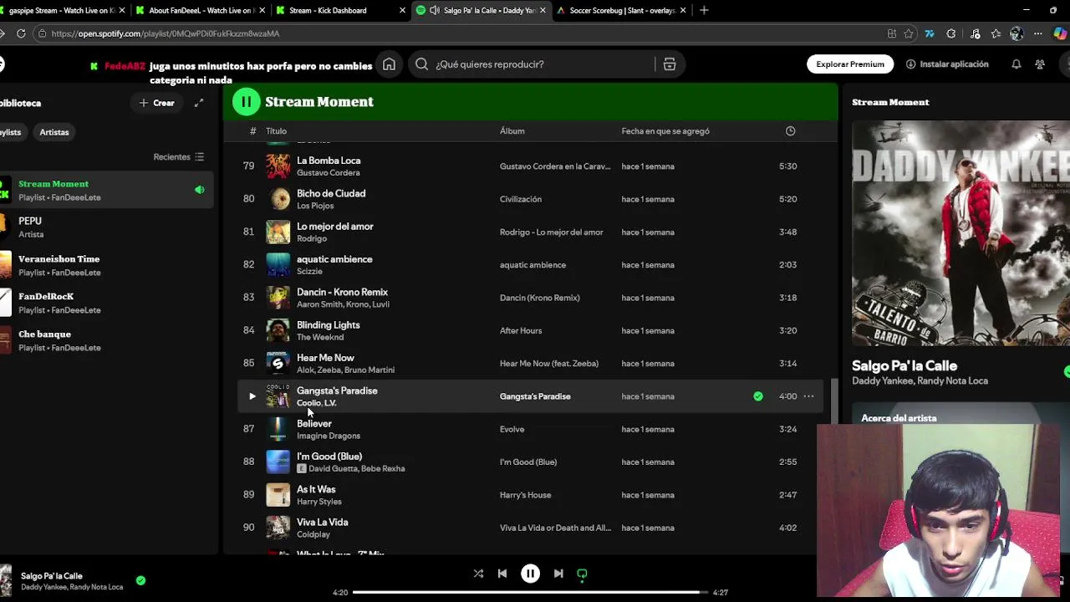Open the notifications bell
Image resolution: width=1070 pixels, height=602 pixels.
pyautogui.click(x=1016, y=64)
